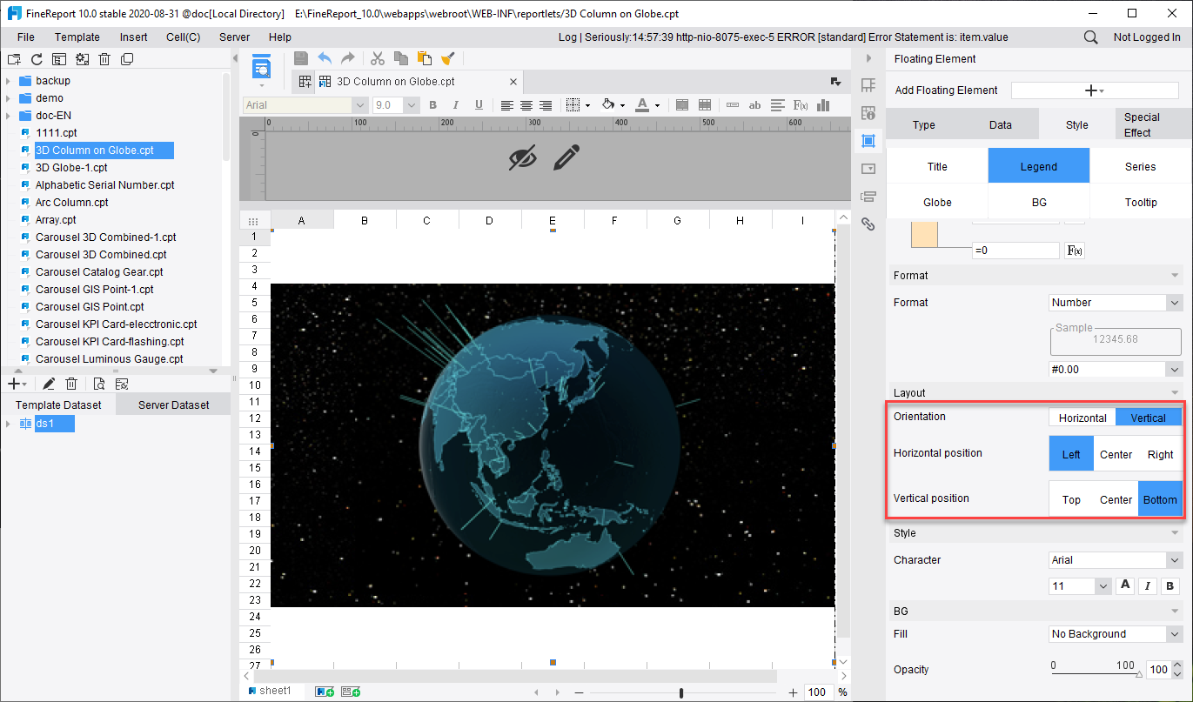Align text right in the formatting toolbar
1193x702 pixels.
pos(546,105)
